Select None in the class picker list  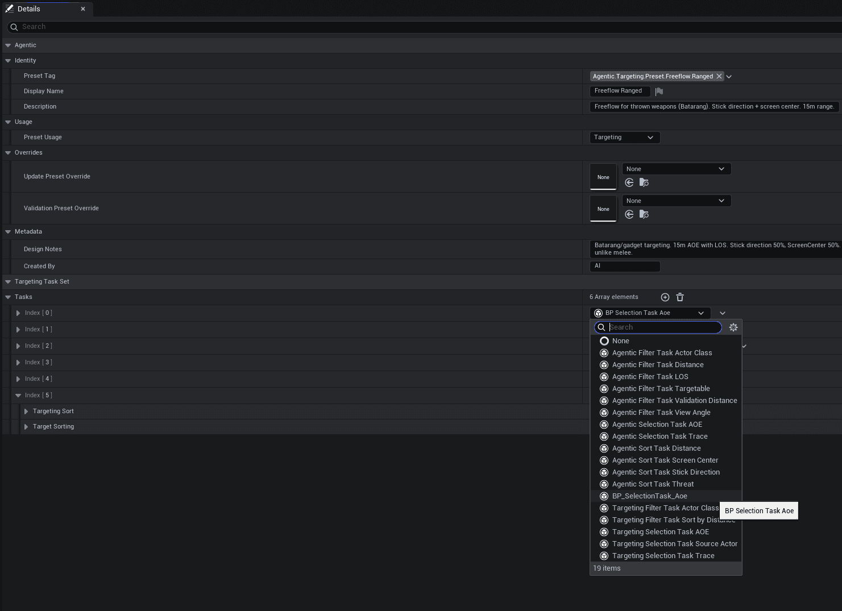tap(620, 340)
